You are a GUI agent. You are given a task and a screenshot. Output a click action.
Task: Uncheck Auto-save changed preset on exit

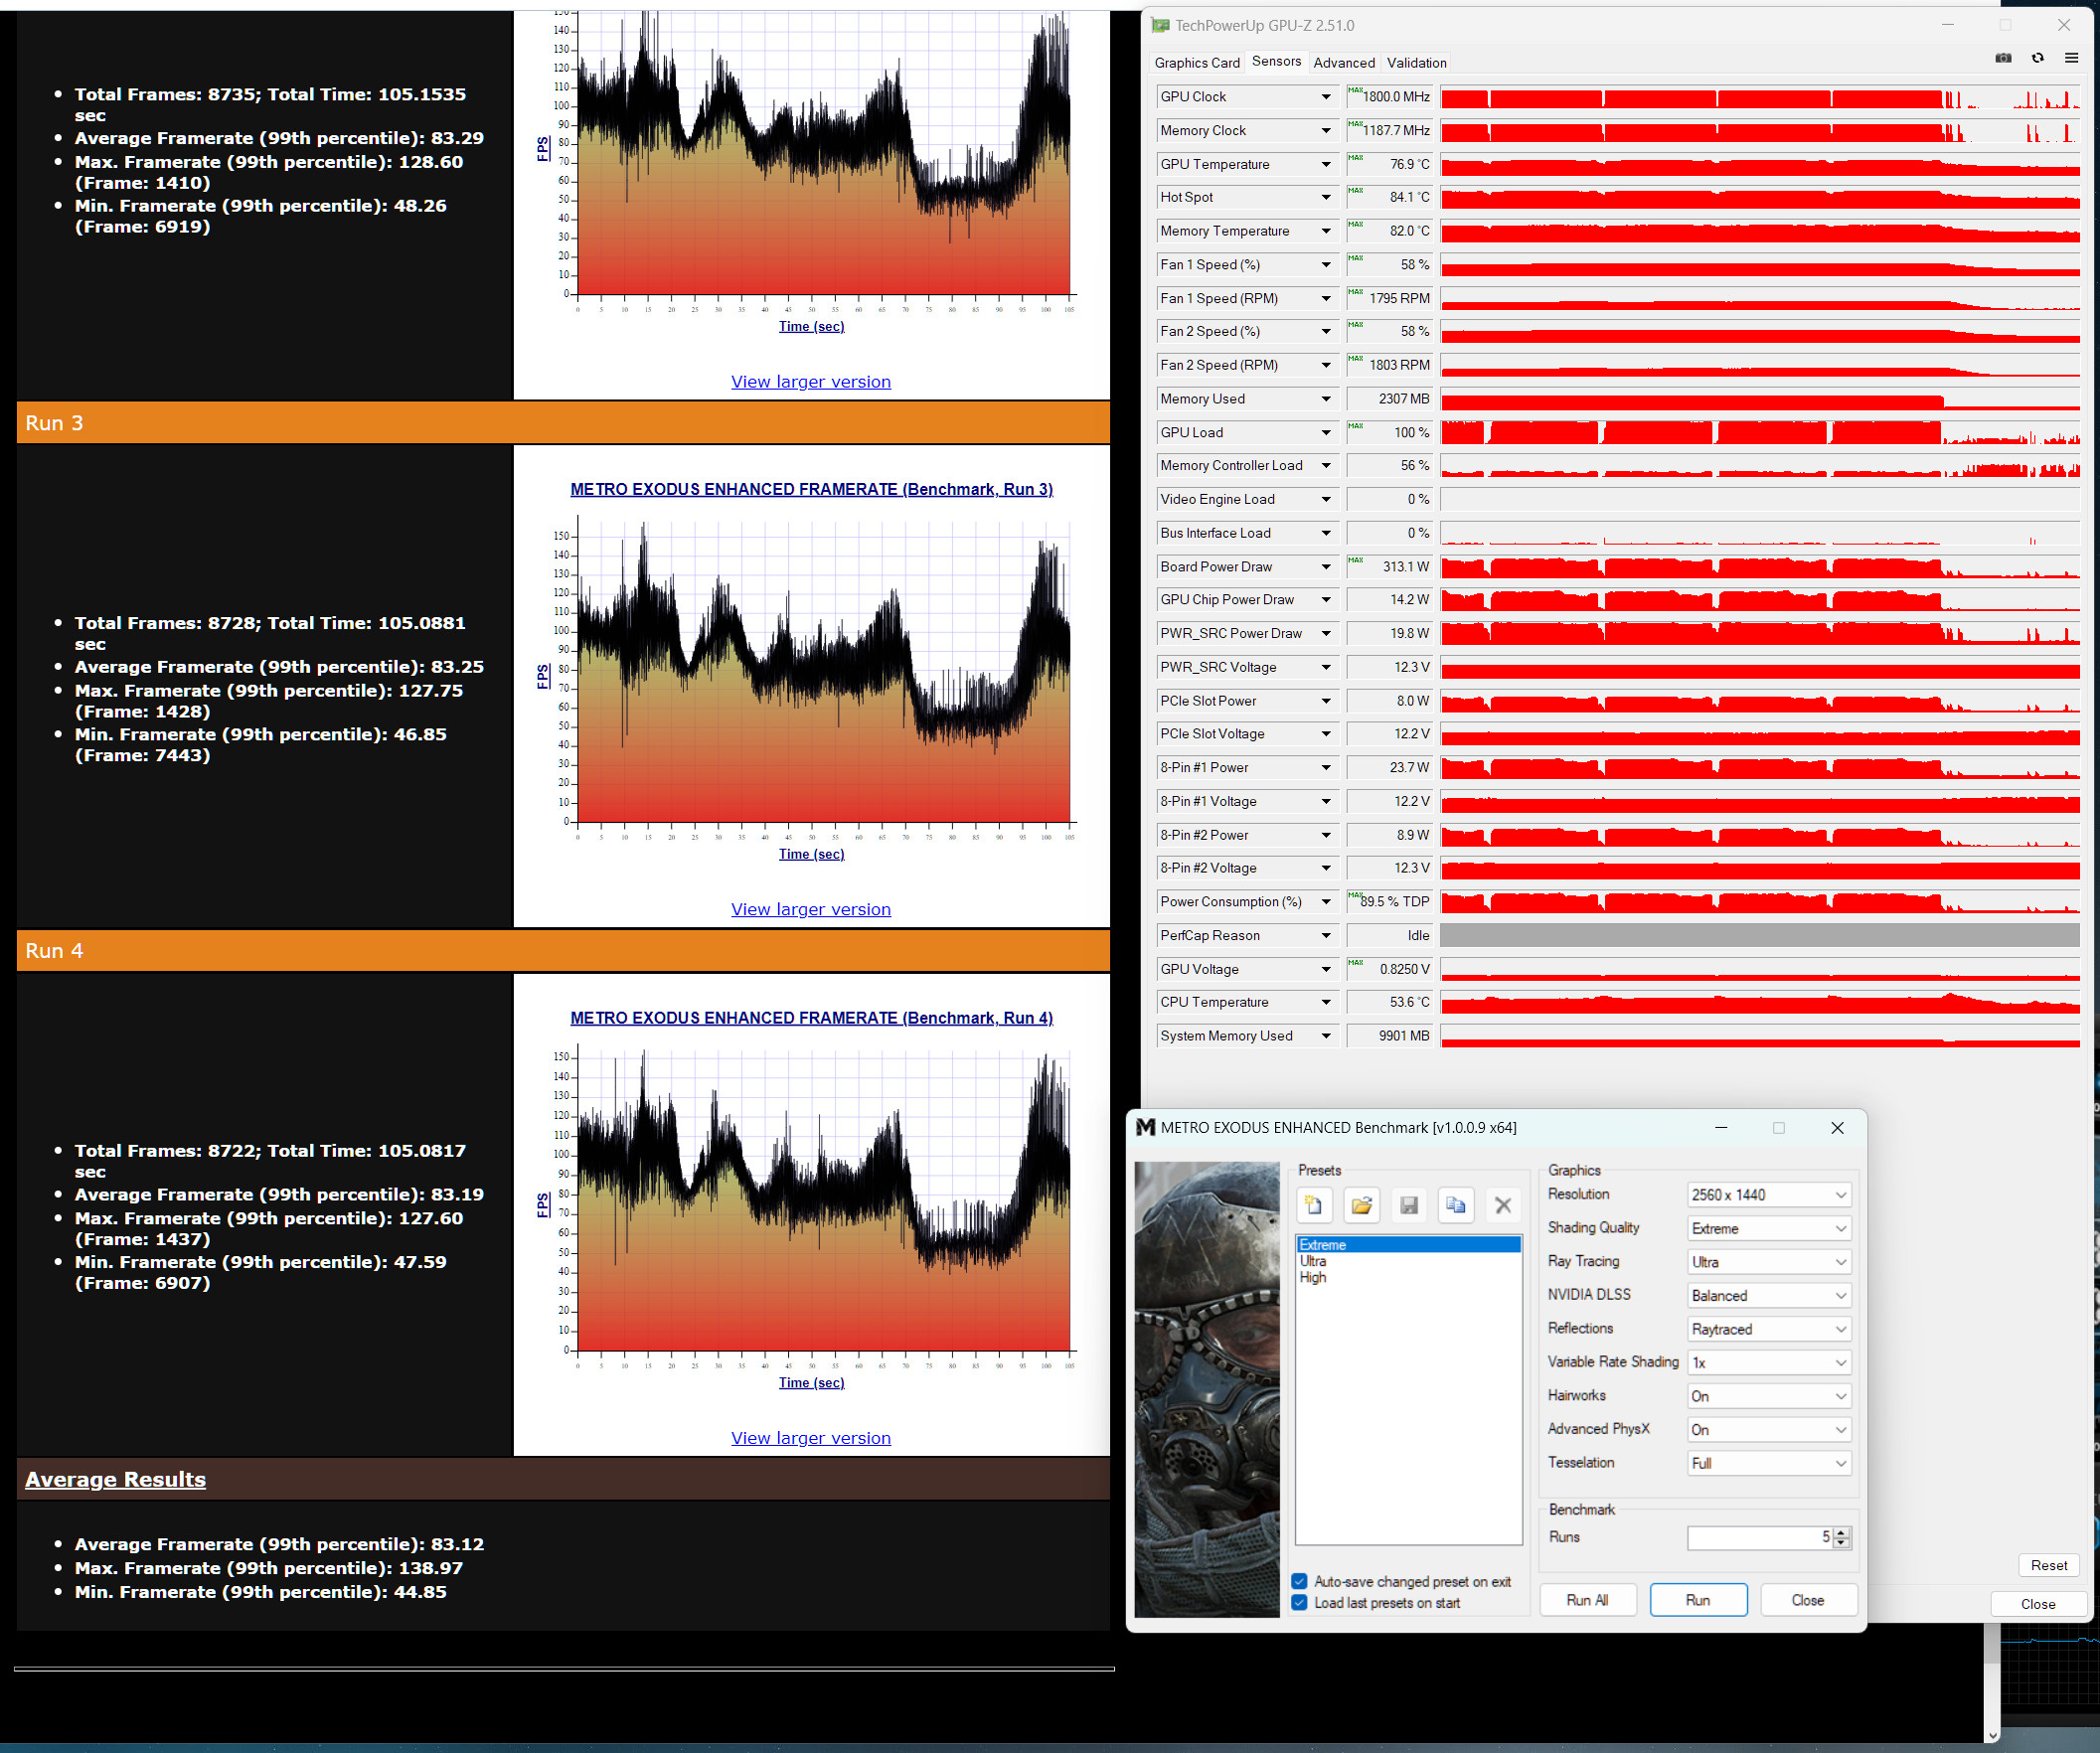click(x=1299, y=1581)
